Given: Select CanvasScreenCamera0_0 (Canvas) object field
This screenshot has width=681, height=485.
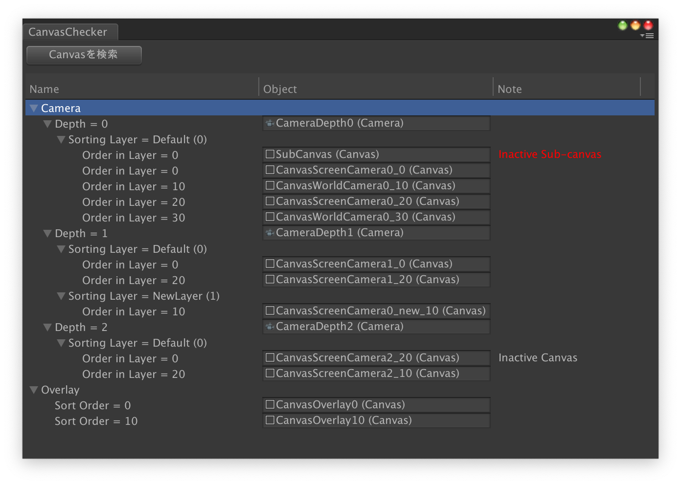Looking at the screenshot, I should (376, 170).
